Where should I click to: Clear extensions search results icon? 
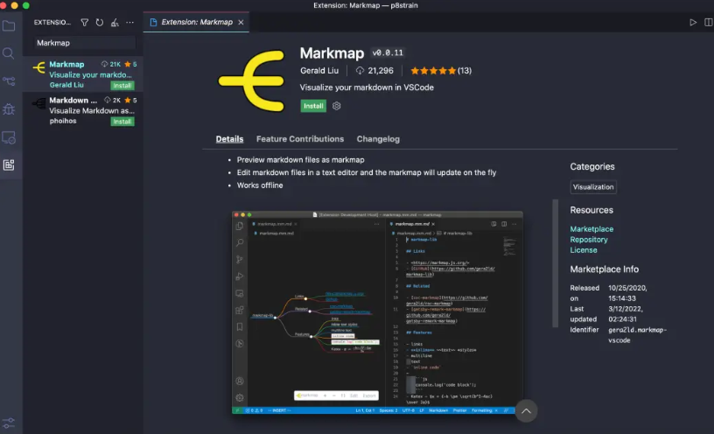click(115, 23)
